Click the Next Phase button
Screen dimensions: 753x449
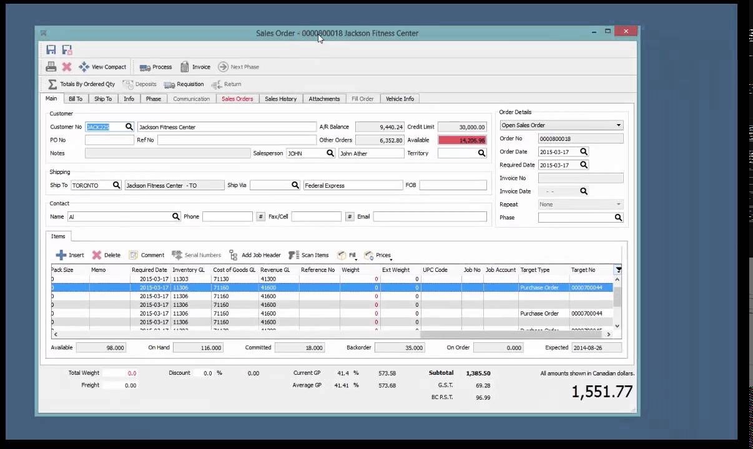(x=239, y=67)
